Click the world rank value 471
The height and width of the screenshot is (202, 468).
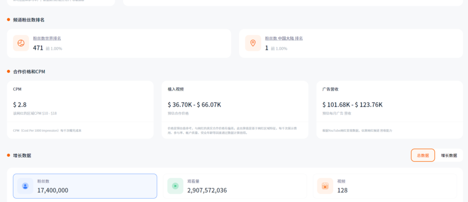pyautogui.click(x=38, y=48)
